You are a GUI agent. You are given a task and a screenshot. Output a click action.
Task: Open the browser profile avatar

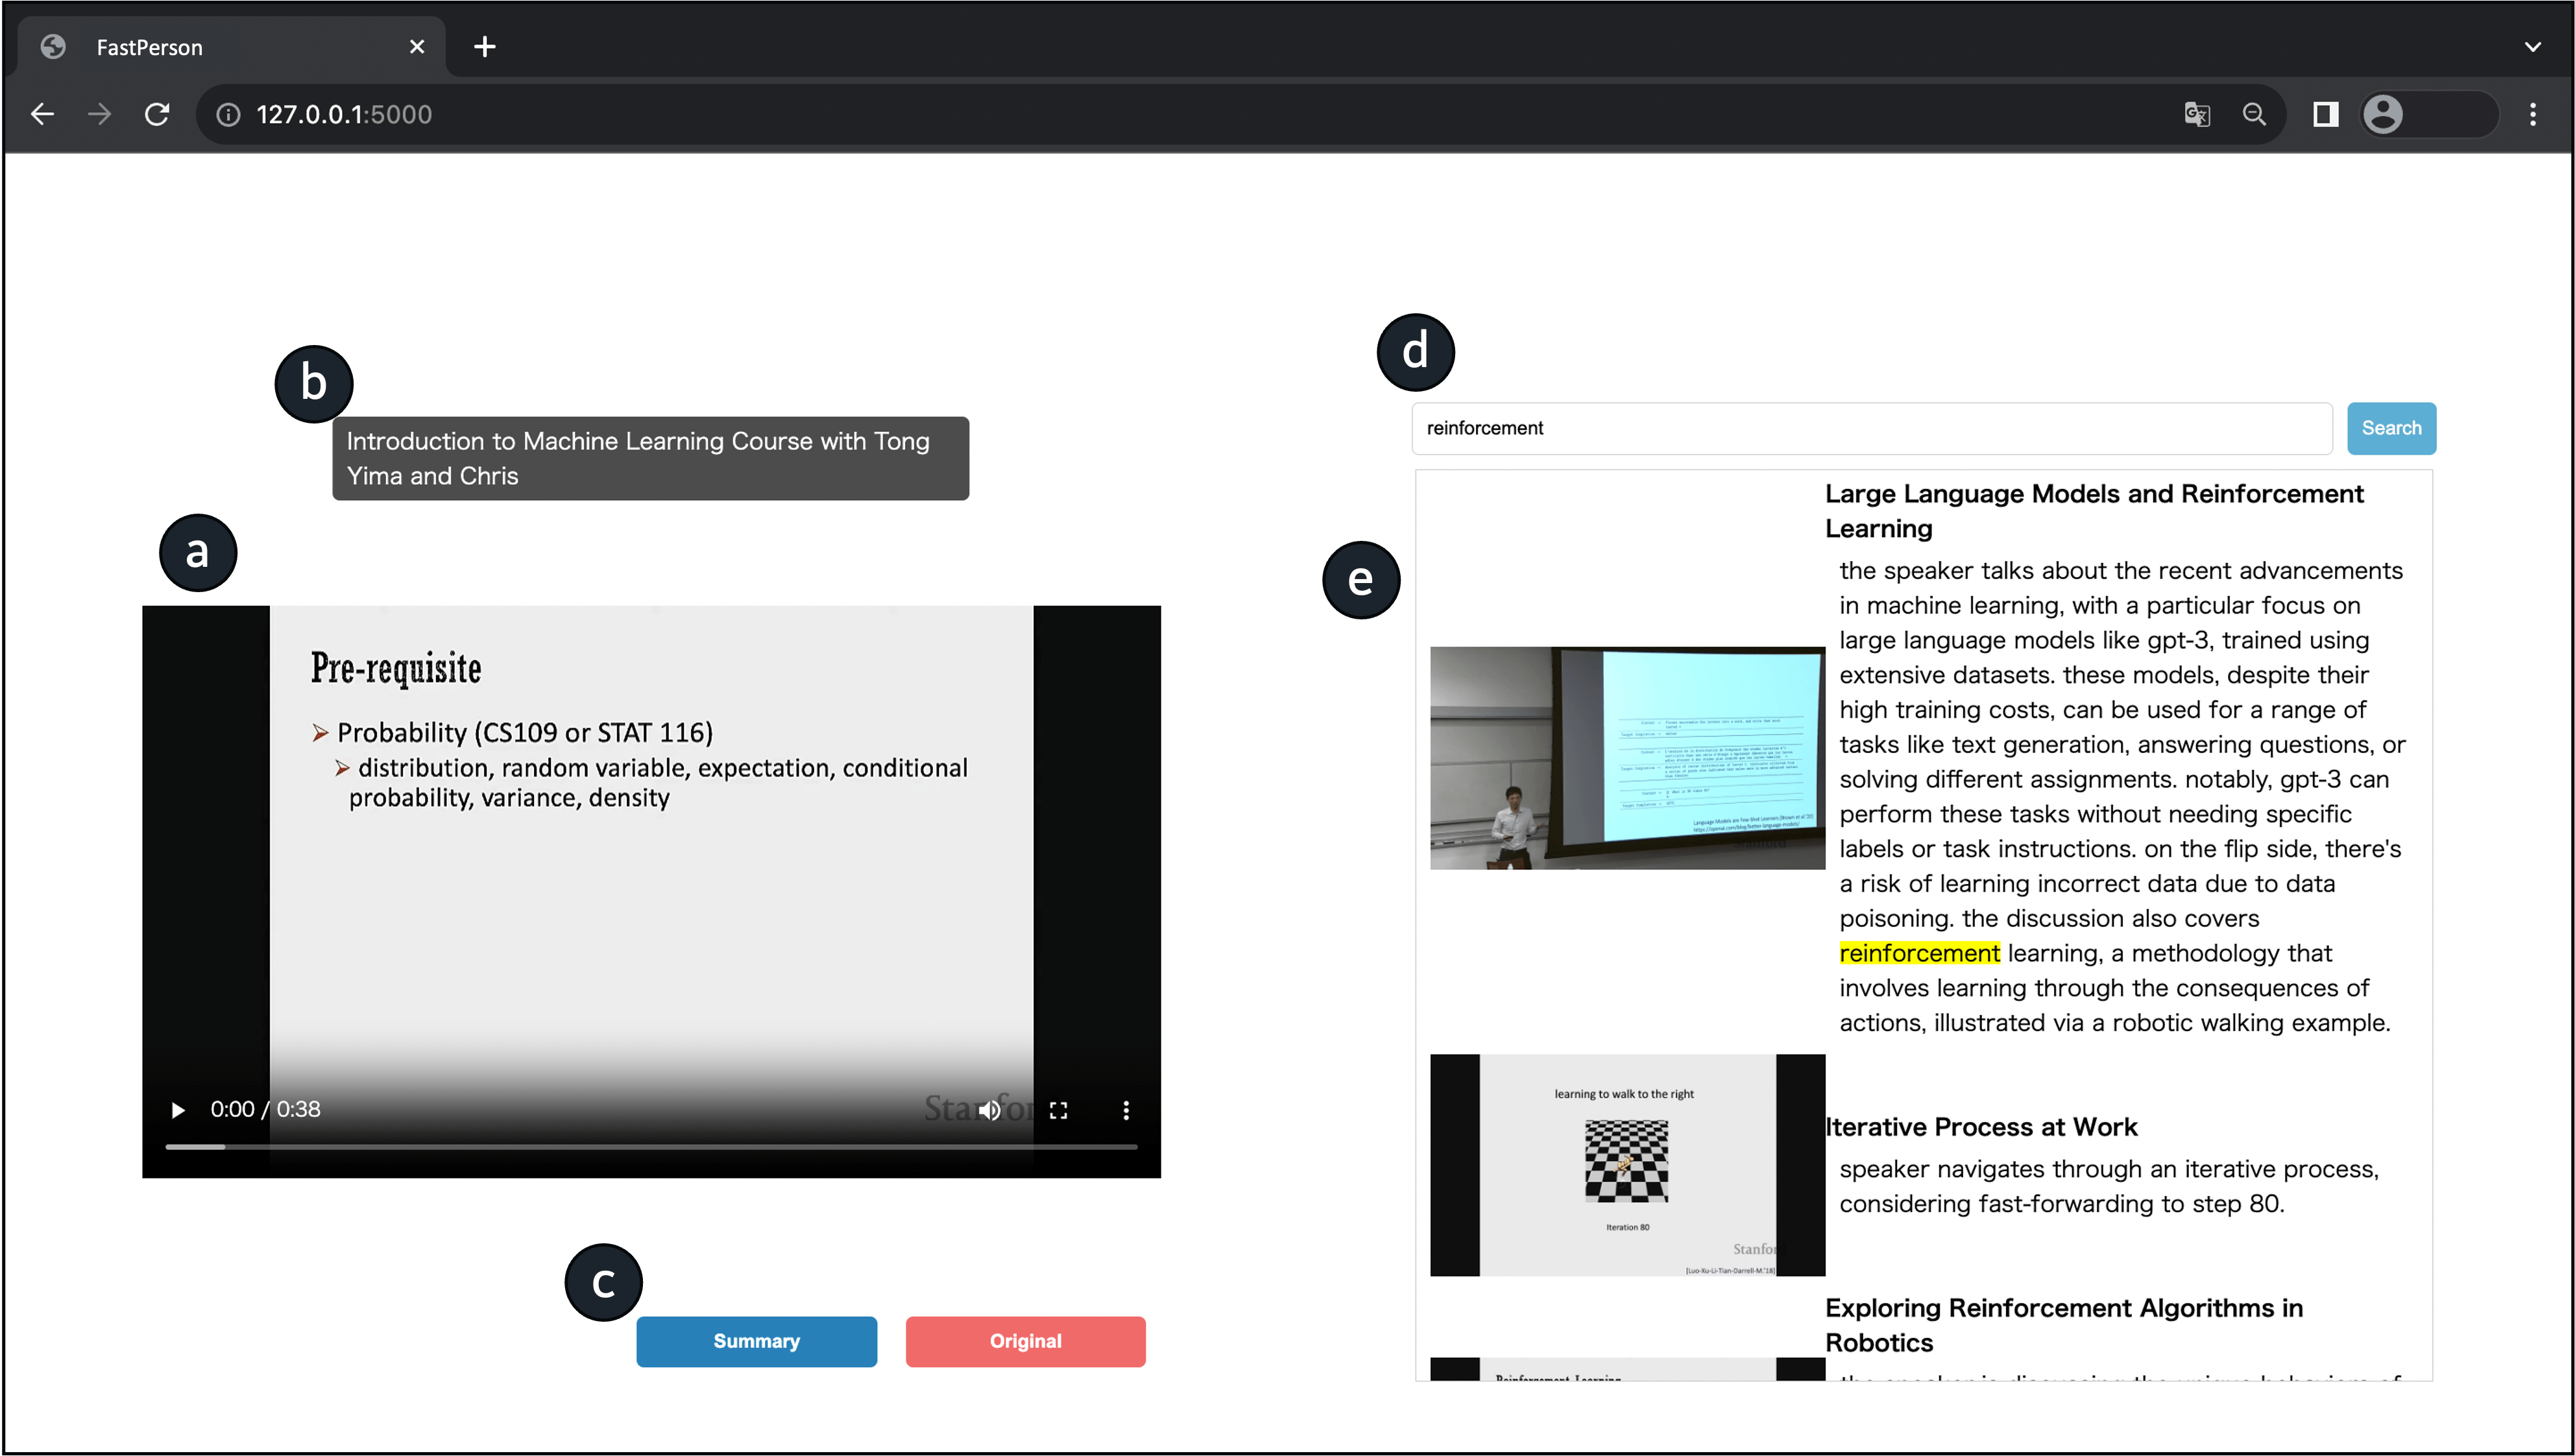pyautogui.click(x=2382, y=115)
